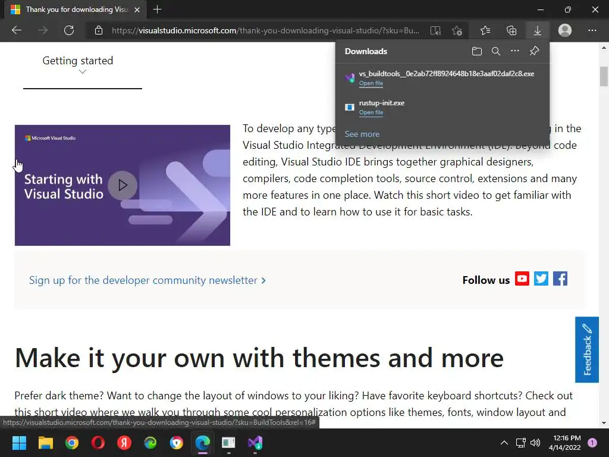Viewport: 609px width, 457px height.
Task: Open the immersive reader icon
Action: point(435,30)
